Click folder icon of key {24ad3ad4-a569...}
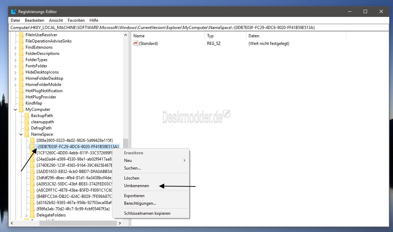393x232 pixels. click(x=32, y=159)
